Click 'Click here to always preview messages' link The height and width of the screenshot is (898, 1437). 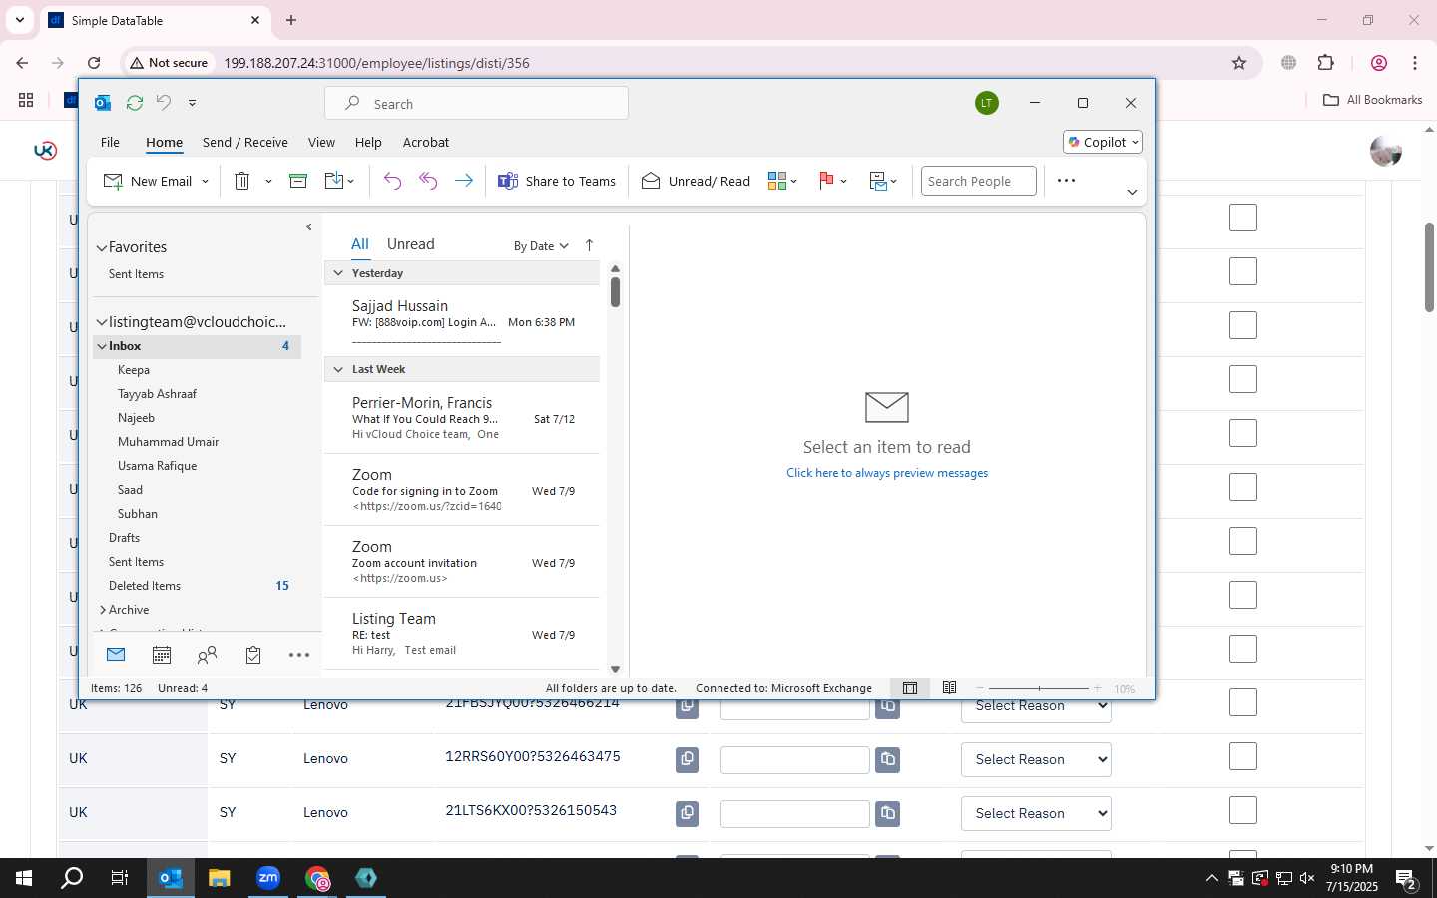887,473
